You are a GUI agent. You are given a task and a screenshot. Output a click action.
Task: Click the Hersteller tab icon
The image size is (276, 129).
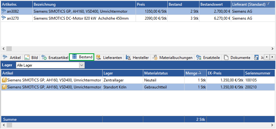coord(128,57)
